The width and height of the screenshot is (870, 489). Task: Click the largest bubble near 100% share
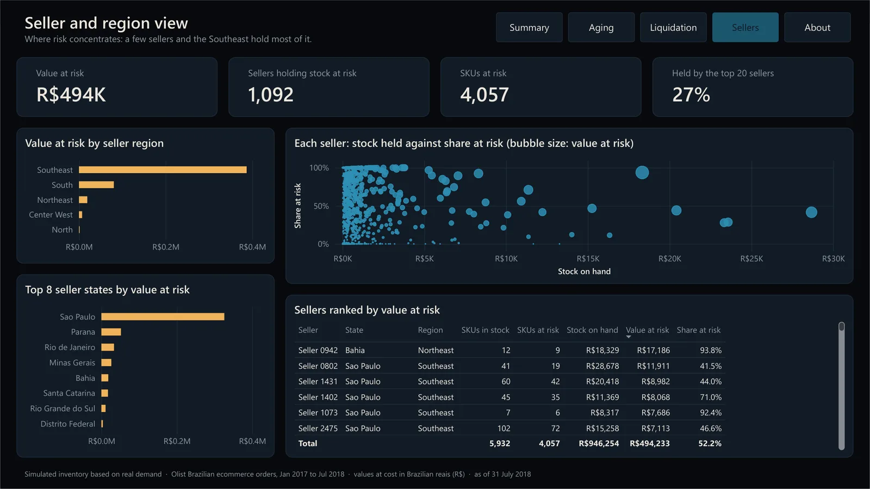pyautogui.click(x=642, y=173)
